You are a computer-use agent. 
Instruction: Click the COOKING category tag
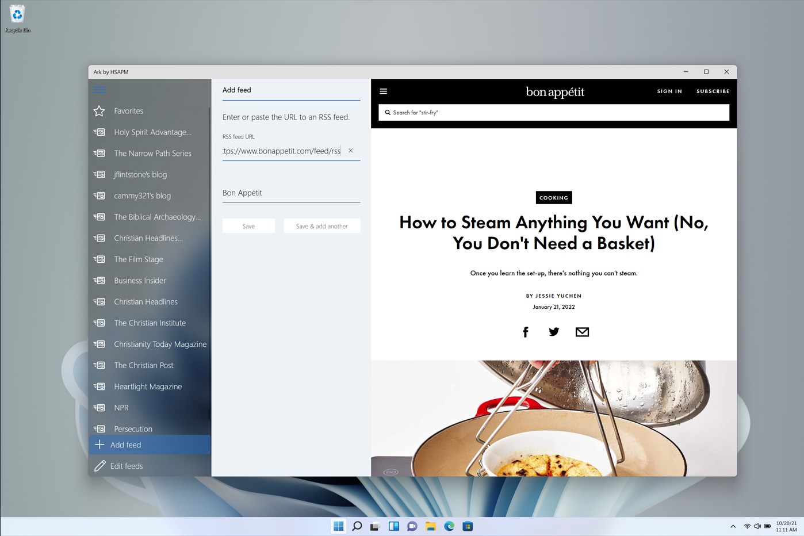[x=554, y=198]
